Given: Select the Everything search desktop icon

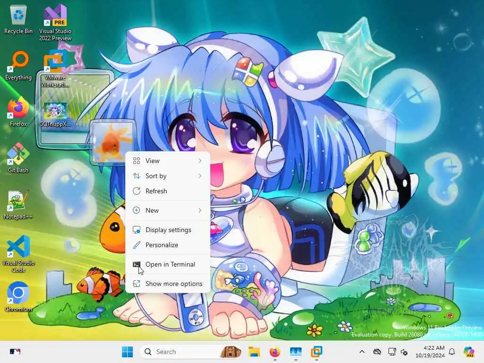Looking at the screenshot, I should pos(18,66).
